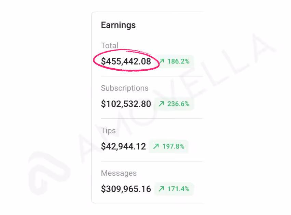Screen dimensions: 291x215
Task: Click the Earnings panel heading
Action: tap(118, 25)
